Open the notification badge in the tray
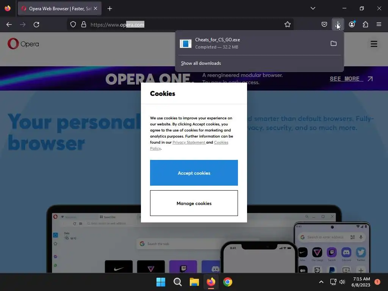This screenshot has width=388, height=291. pos(377,282)
